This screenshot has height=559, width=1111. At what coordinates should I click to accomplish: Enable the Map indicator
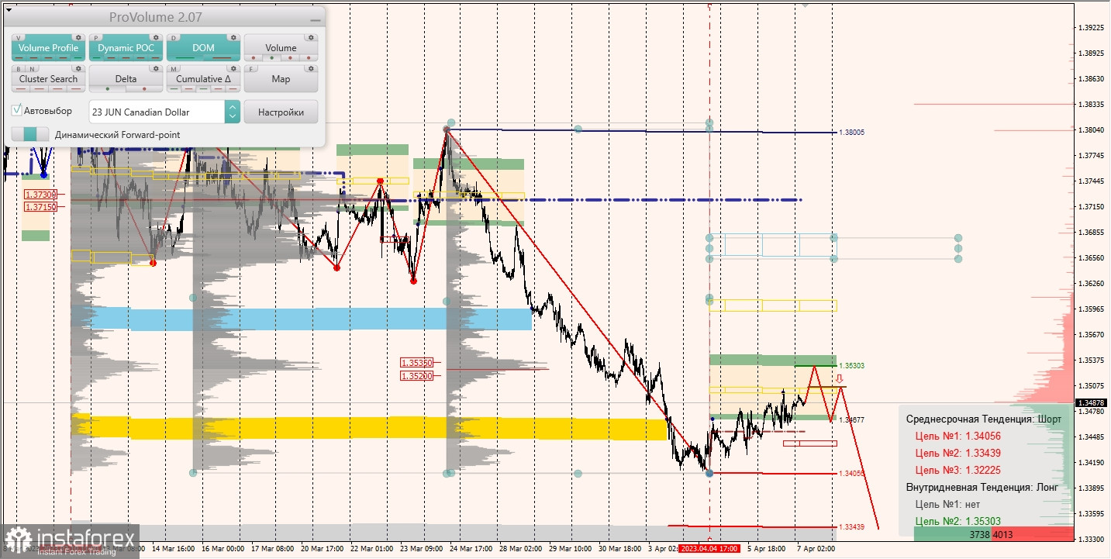click(x=281, y=79)
